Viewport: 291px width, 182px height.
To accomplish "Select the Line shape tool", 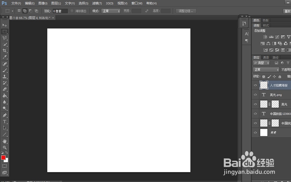I will point(4,134).
